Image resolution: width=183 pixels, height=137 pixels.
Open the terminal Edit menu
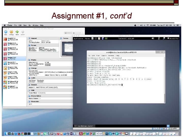point(93,56)
